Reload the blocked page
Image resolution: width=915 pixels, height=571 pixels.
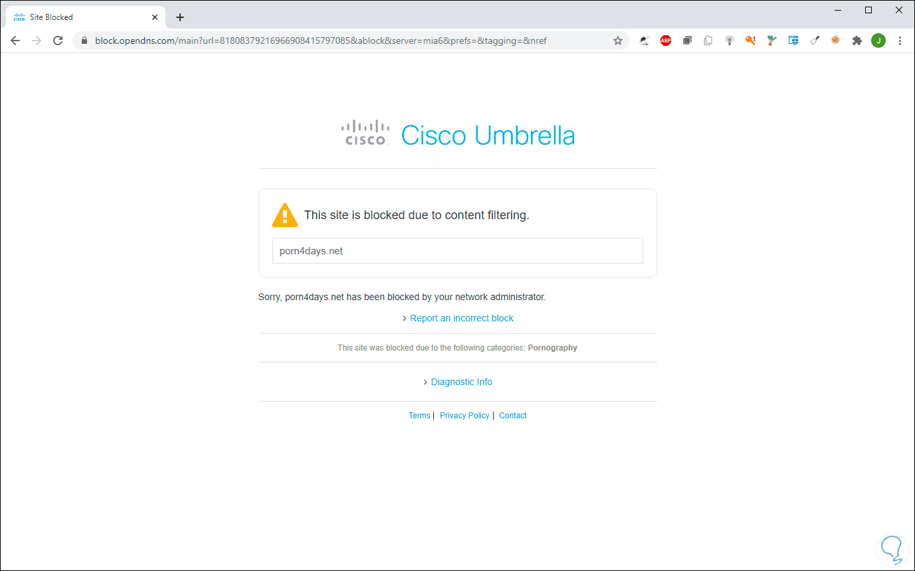[58, 41]
